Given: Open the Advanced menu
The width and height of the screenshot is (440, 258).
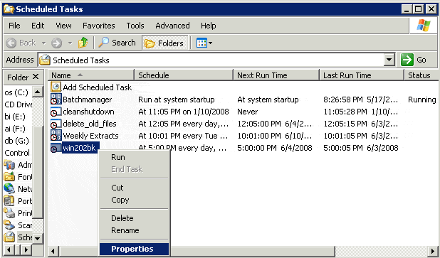Looking at the screenshot, I should pyautogui.click(x=172, y=26).
